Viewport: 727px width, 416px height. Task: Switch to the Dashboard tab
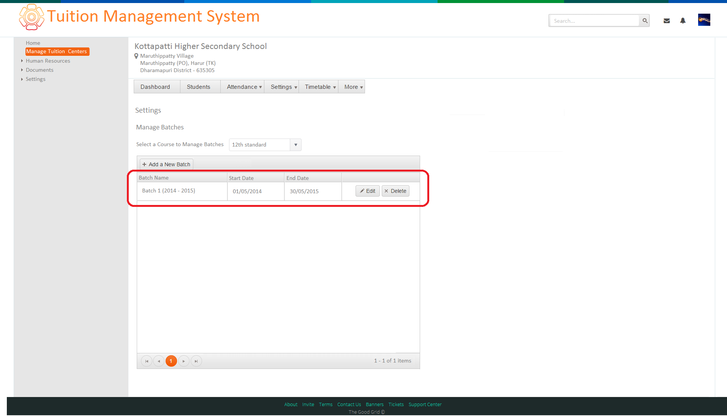tap(155, 87)
